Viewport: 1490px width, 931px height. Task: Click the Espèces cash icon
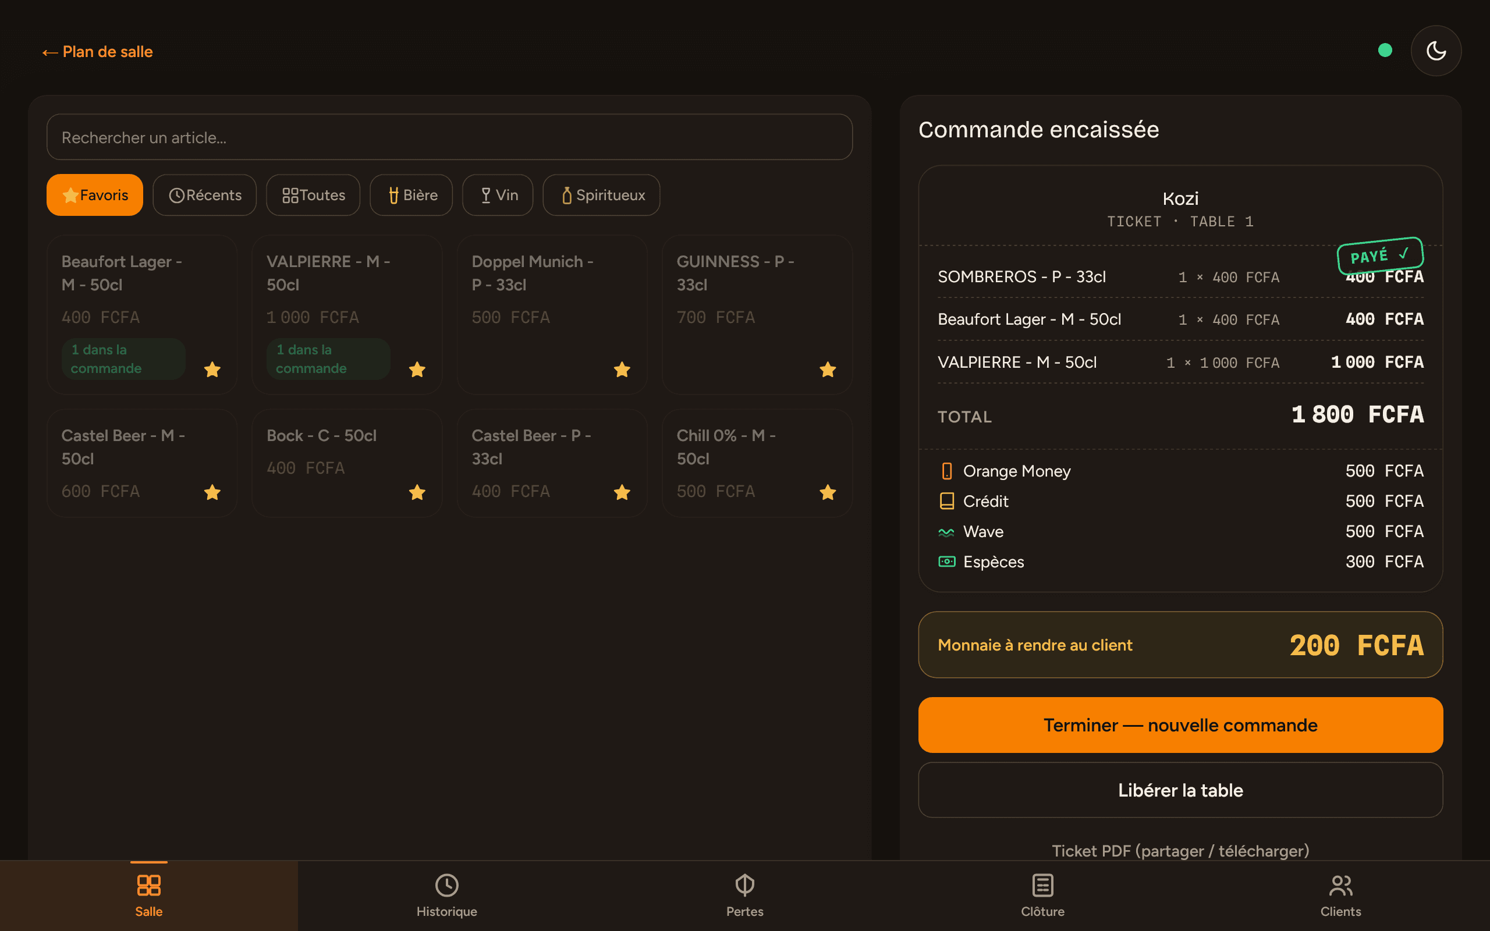tap(947, 562)
